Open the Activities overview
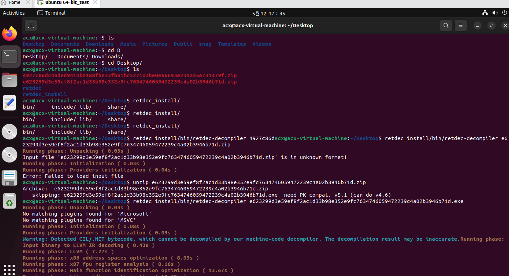Image resolution: width=509 pixels, height=276 pixels. click(14, 13)
